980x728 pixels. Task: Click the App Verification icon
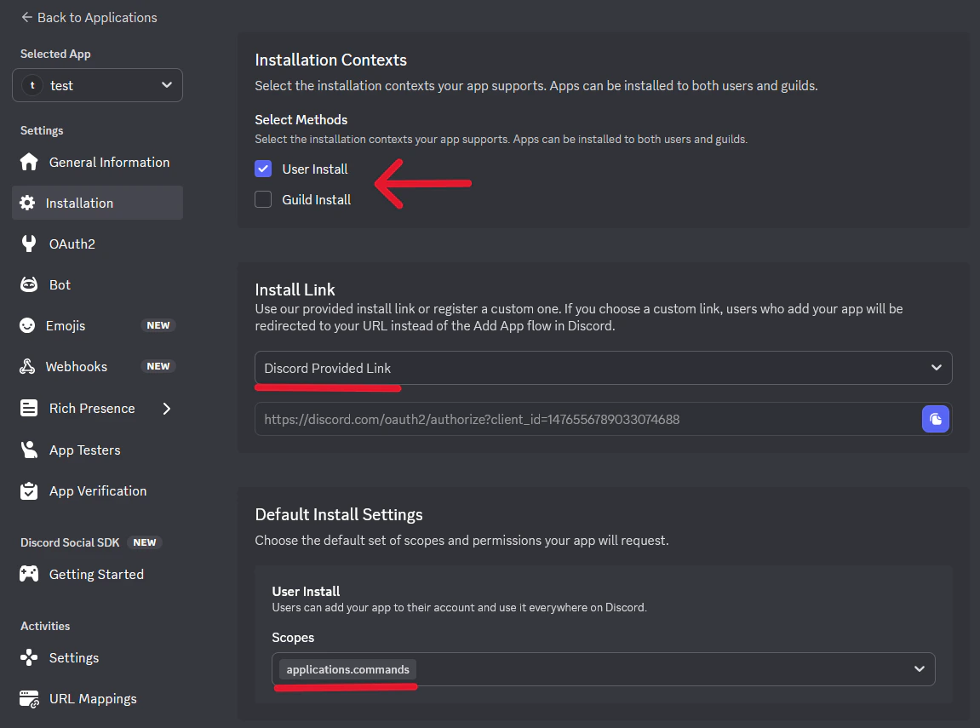pos(30,490)
